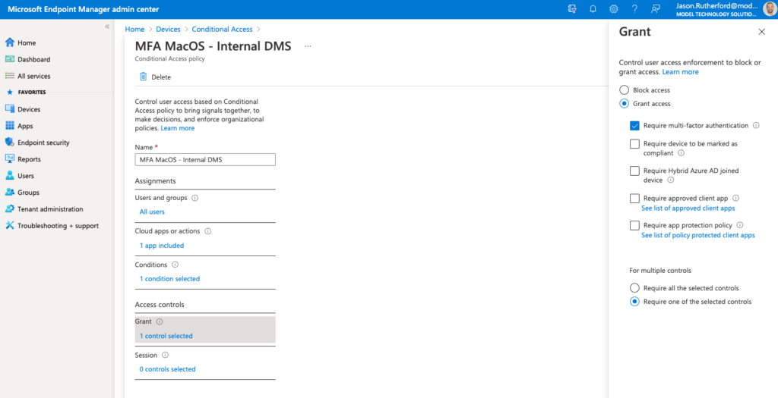Screen dimensions: 778x398
Task: Click the Jason.Rutherford account name
Action: [x=716, y=5]
